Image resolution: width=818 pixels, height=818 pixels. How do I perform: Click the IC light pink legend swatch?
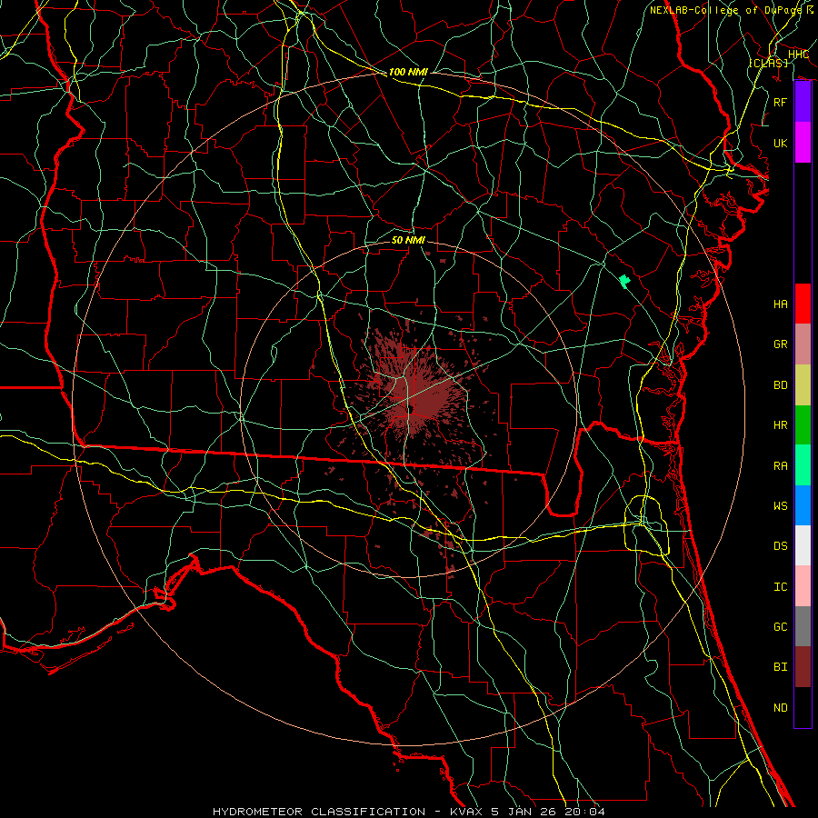coord(803,586)
